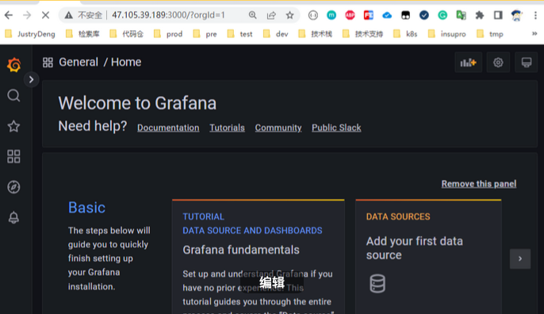Open the Tutorials link
The width and height of the screenshot is (544, 314).
(x=228, y=128)
